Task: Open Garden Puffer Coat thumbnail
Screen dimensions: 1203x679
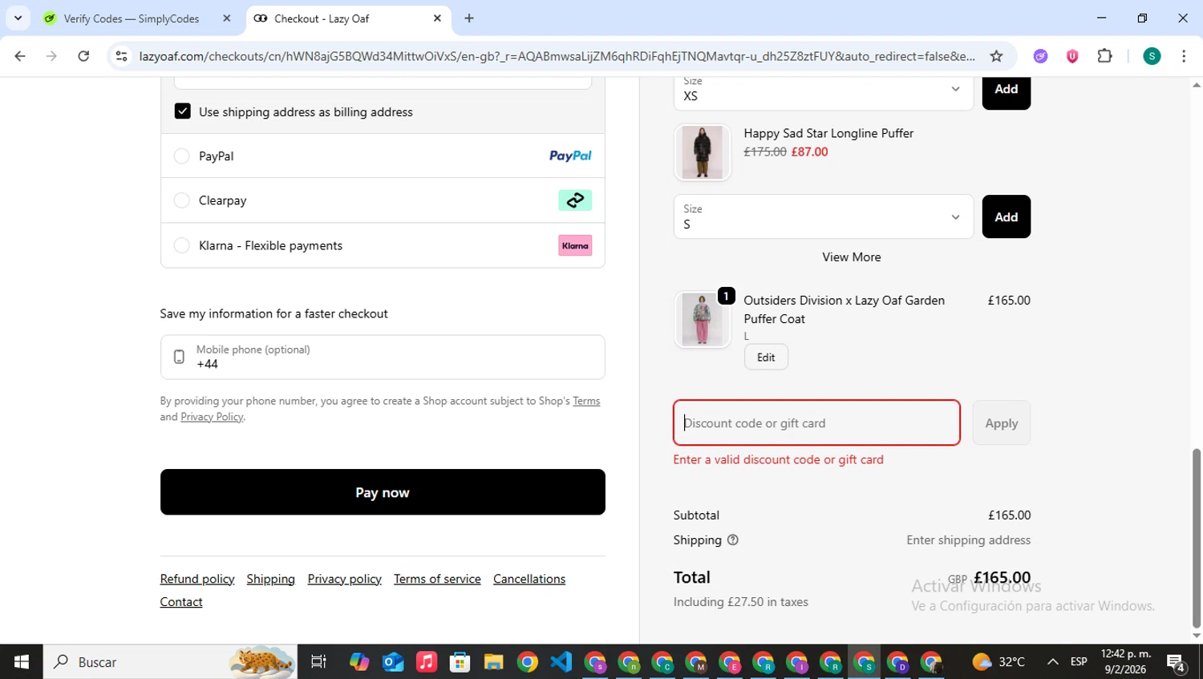Action: 703,319
